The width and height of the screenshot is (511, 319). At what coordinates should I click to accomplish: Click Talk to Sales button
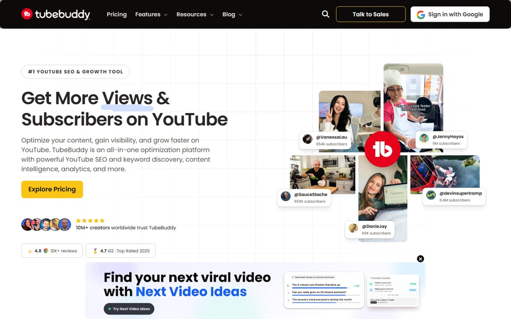pos(370,14)
